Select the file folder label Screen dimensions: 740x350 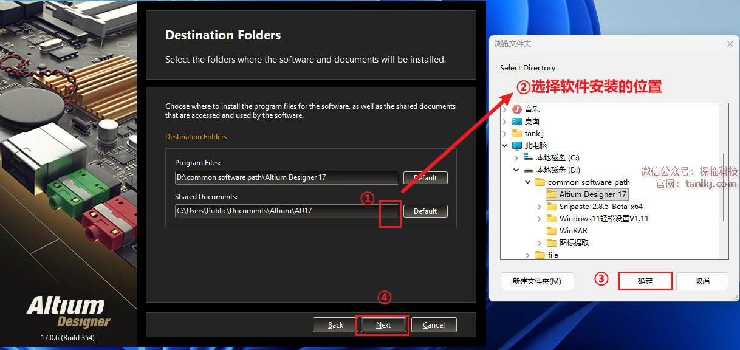tap(553, 255)
